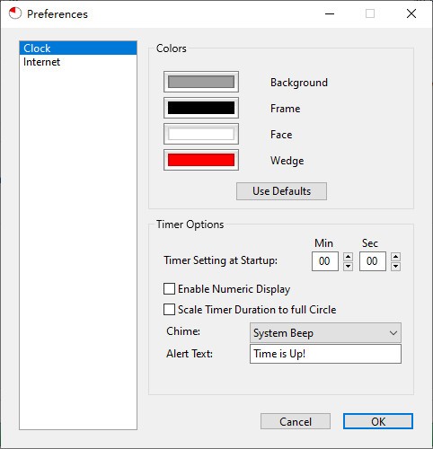Edit the red Wedge color swatch
433x449 pixels.
click(x=201, y=160)
